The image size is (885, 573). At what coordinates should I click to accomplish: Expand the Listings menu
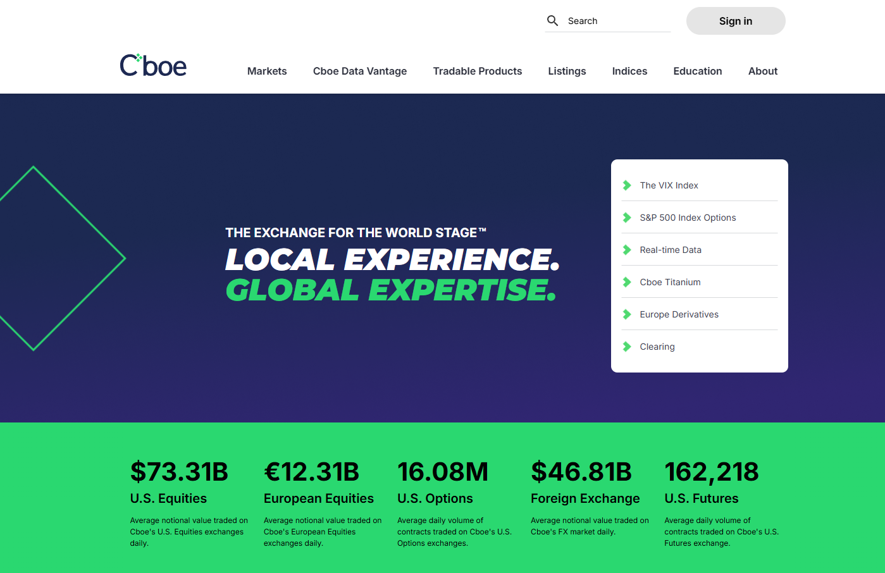[567, 71]
